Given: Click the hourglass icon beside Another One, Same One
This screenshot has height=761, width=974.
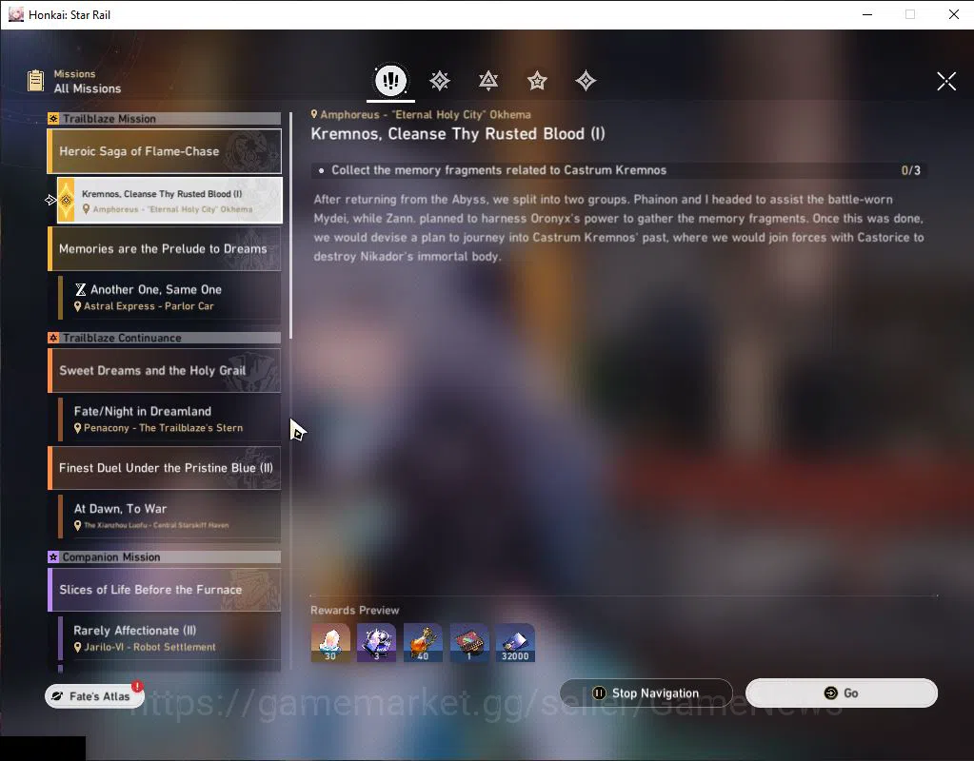Looking at the screenshot, I should (80, 289).
